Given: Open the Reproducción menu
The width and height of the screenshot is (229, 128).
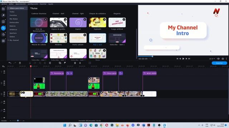Looking at the screenshot, I should pos(21,4).
